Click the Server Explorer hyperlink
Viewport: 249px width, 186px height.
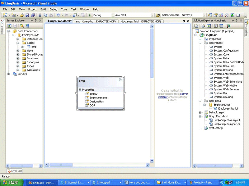tap(184, 94)
